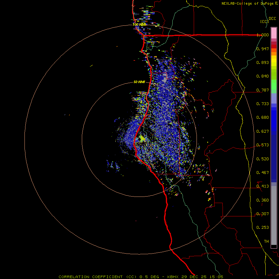Image resolution: width=279 pixels, height=279 pixels.
Task: Click the 0.733 legend value
Action: (263, 104)
